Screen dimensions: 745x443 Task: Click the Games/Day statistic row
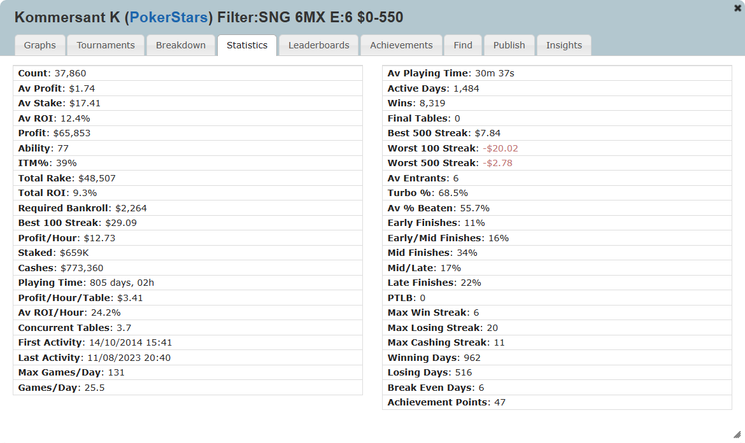click(x=188, y=388)
